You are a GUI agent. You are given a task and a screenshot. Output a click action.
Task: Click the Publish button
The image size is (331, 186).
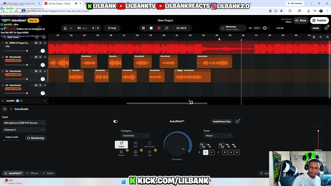click(x=319, y=20)
